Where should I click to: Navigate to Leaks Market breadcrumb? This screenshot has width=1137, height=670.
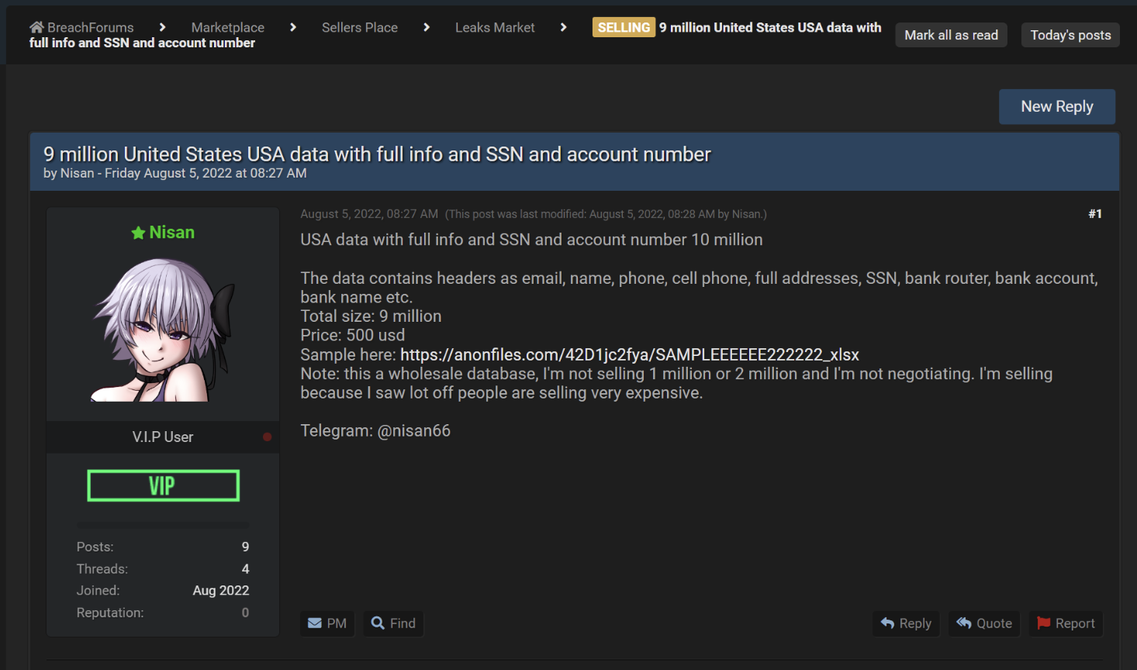pos(495,27)
